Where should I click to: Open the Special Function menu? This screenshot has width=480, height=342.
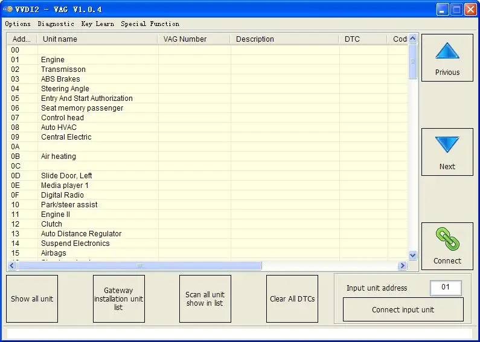coord(150,24)
